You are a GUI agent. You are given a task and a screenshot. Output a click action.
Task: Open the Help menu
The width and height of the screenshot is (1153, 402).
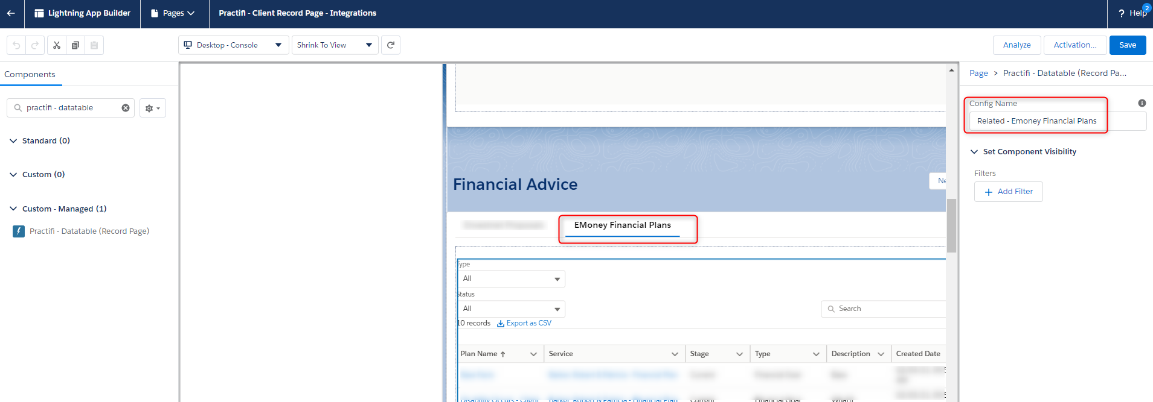pyautogui.click(x=1132, y=13)
